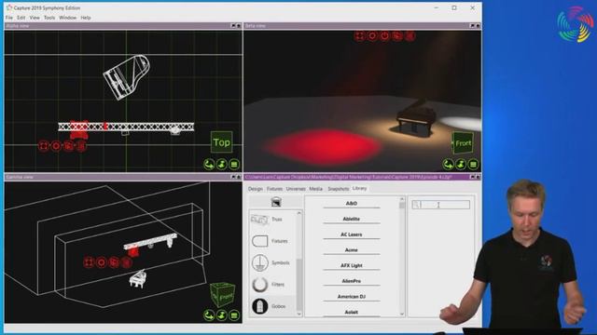597x335 pixels.
Task: Select the Filters library category
Action: (272, 285)
